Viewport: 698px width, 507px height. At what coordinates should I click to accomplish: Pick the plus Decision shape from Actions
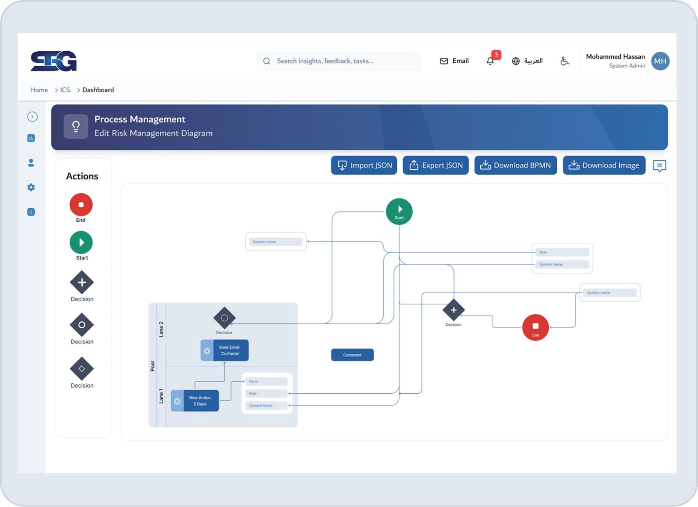click(x=81, y=282)
